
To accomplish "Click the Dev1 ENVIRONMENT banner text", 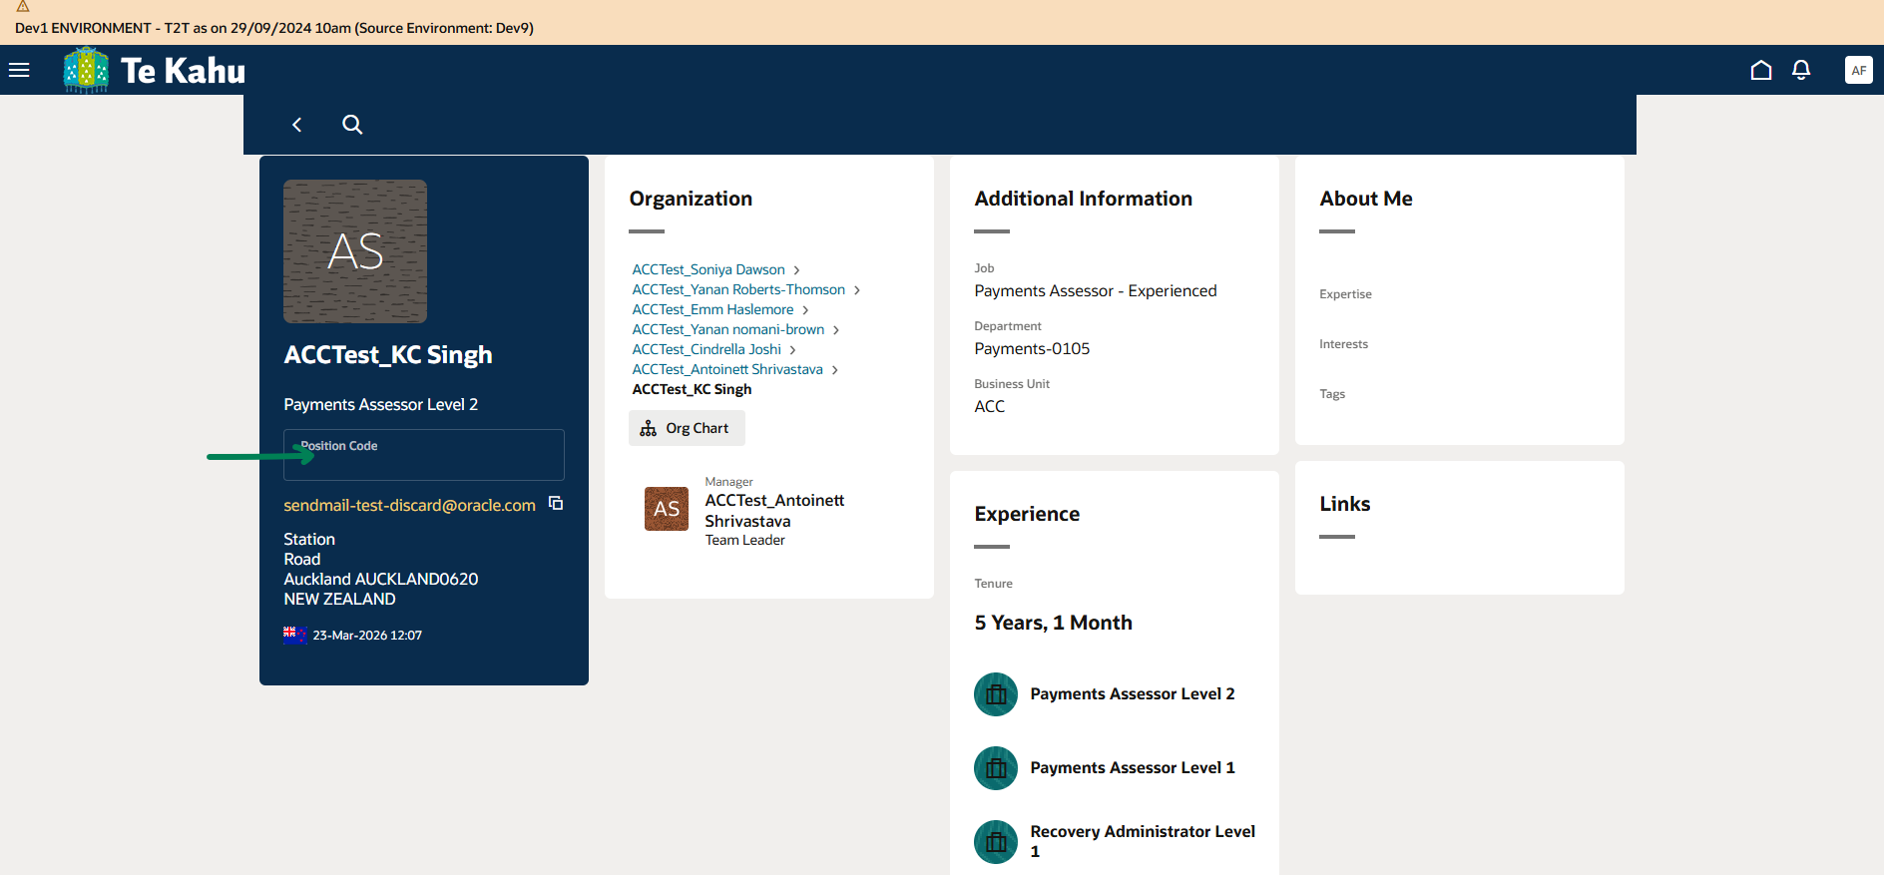I will coord(274,28).
